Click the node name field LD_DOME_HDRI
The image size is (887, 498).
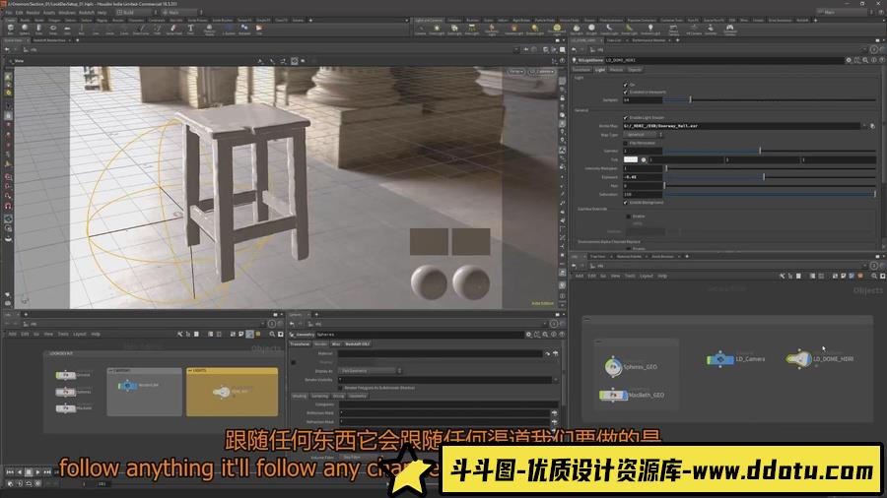tap(724, 60)
